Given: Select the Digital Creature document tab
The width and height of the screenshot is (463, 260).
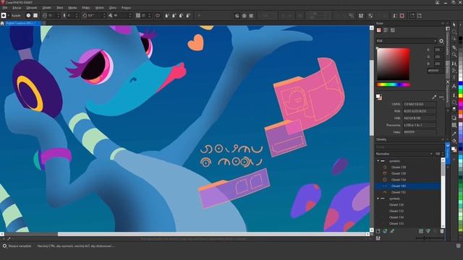Looking at the screenshot, I should pyautogui.click(x=22, y=23).
